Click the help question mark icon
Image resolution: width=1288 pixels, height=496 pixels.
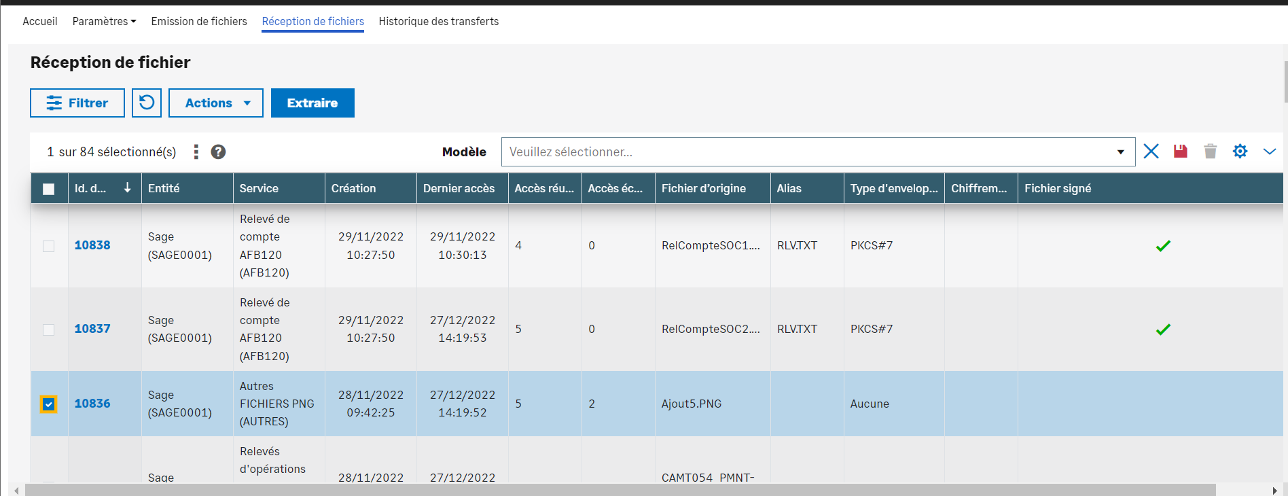pyautogui.click(x=218, y=152)
